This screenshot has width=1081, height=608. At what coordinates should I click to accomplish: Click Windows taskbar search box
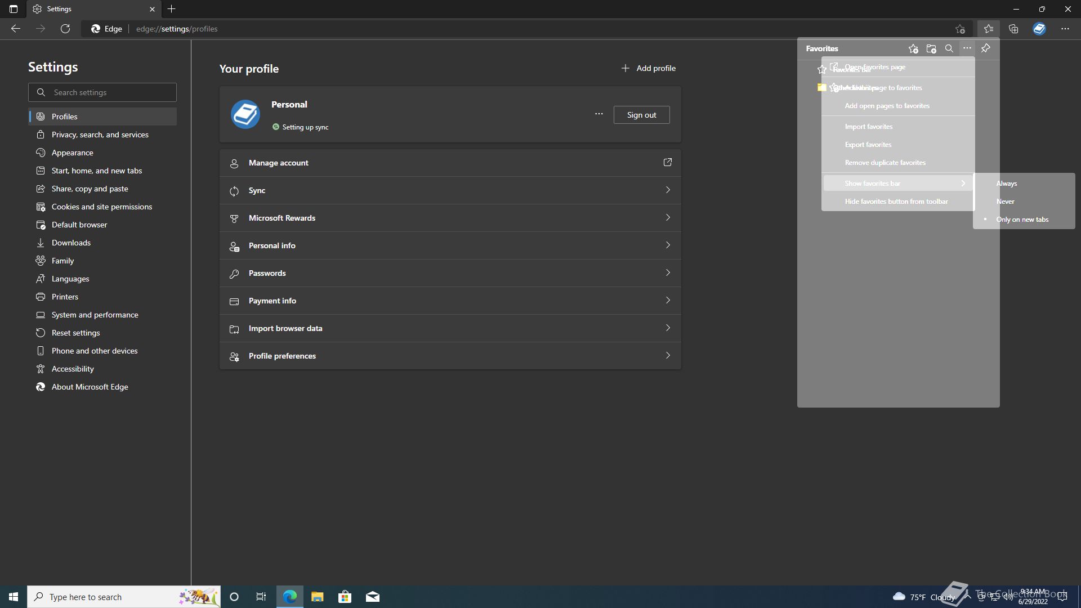click(x=124, y=597)
